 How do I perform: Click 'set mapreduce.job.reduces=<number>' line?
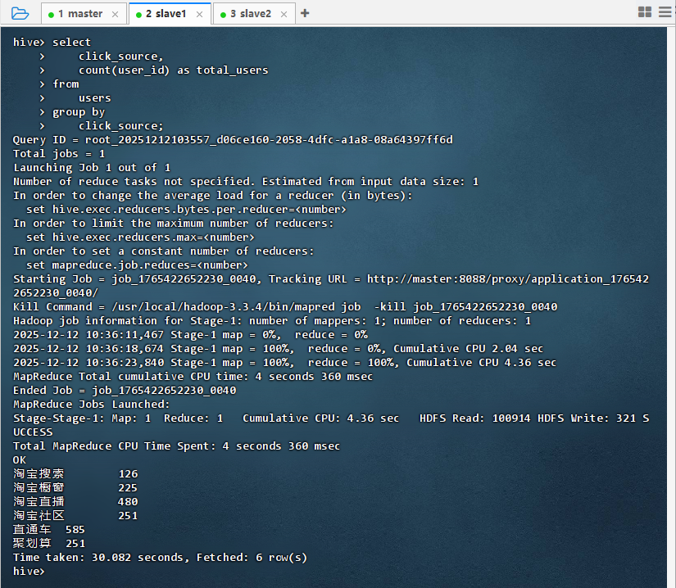(x=137, y=265)
